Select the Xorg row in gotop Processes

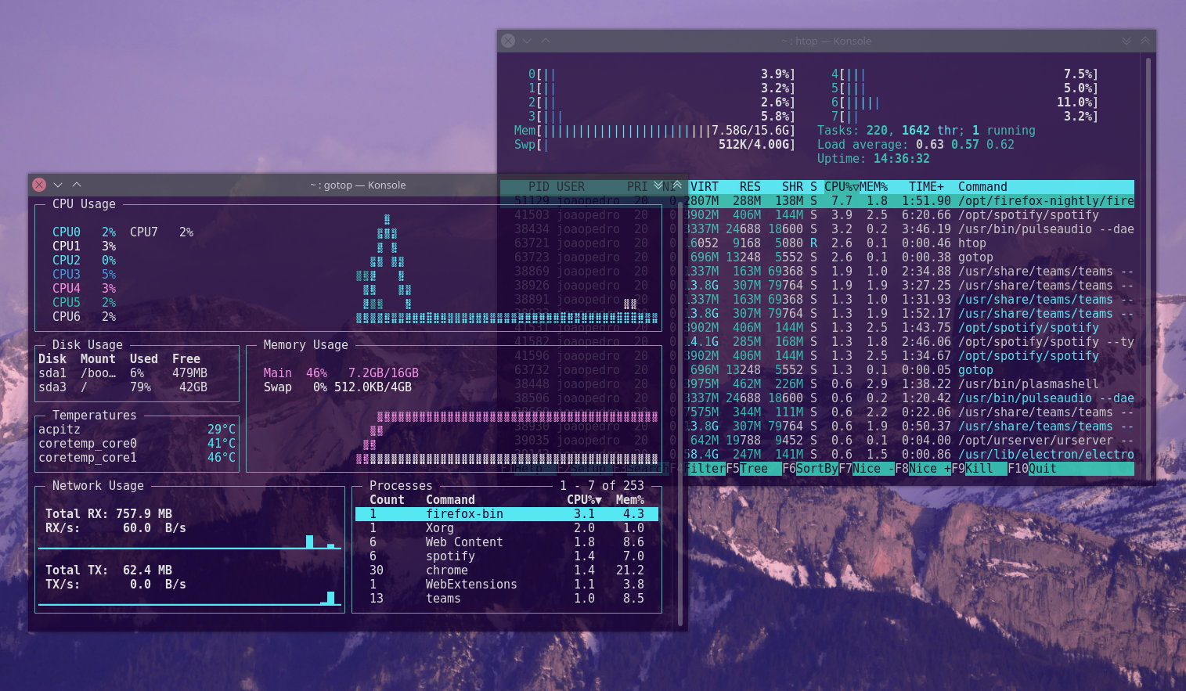506,528
